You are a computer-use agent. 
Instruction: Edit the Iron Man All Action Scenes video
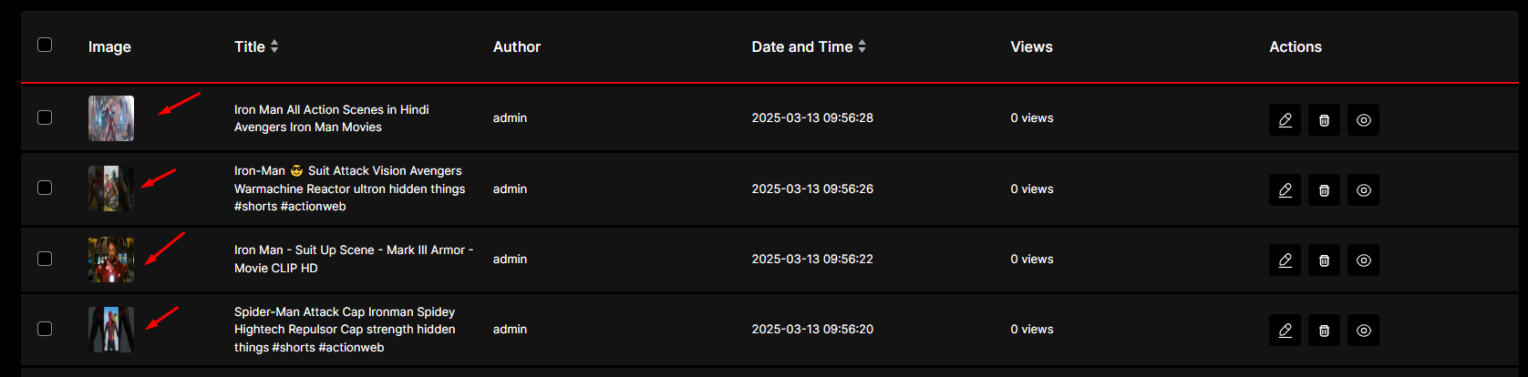1285,119
